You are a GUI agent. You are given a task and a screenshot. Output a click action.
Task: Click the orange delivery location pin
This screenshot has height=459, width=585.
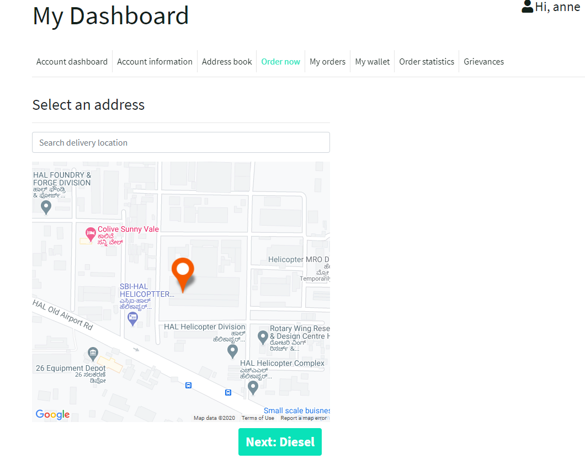[x=183, y=275]
